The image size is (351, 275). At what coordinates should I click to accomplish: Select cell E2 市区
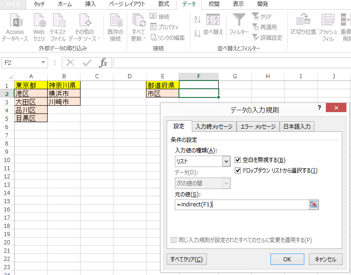click(x=162, y=93)
